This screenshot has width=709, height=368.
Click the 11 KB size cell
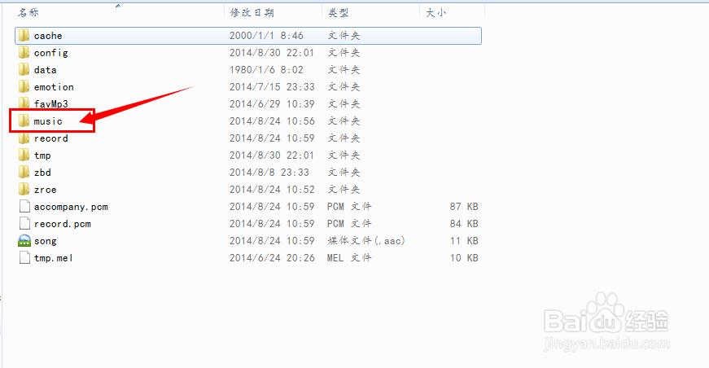click(464, 241)
